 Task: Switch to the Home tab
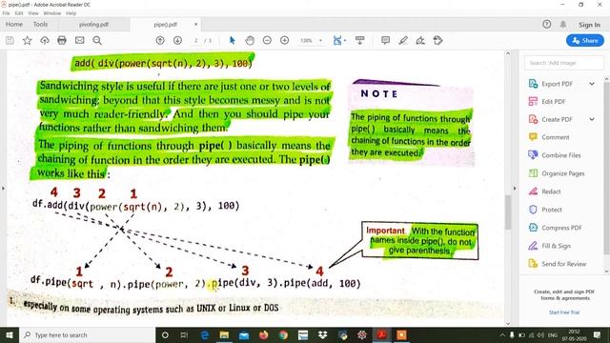coord(14,24)
